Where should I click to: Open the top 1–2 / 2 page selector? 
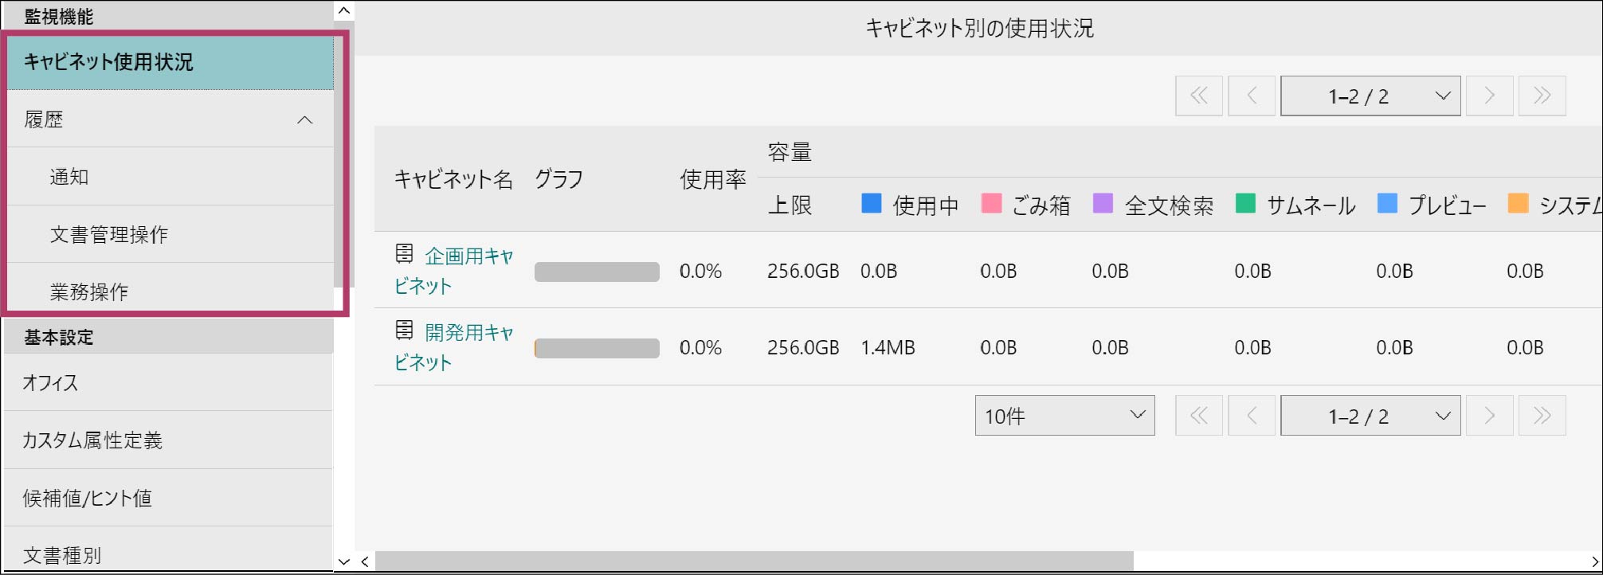(x=1370, y=96)
